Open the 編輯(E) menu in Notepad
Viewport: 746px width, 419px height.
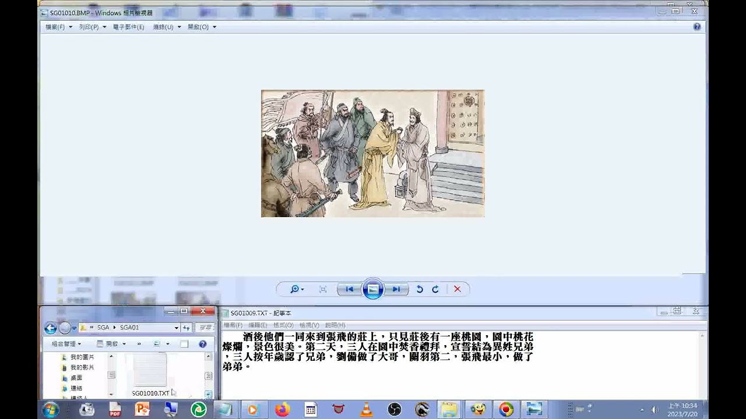coord(258,325)
